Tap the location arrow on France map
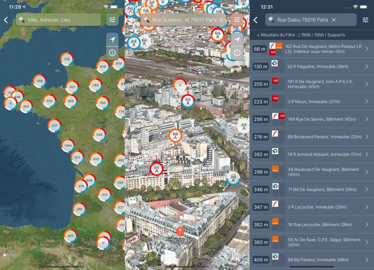 [112, 40]
